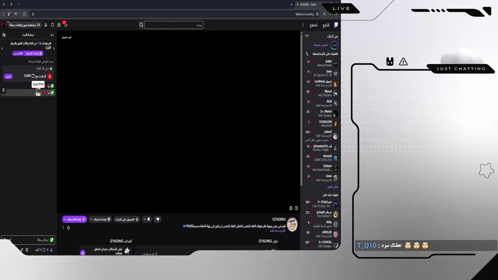Follow channel with heart button
Screen dimensions: 498x280
(158, 219)
